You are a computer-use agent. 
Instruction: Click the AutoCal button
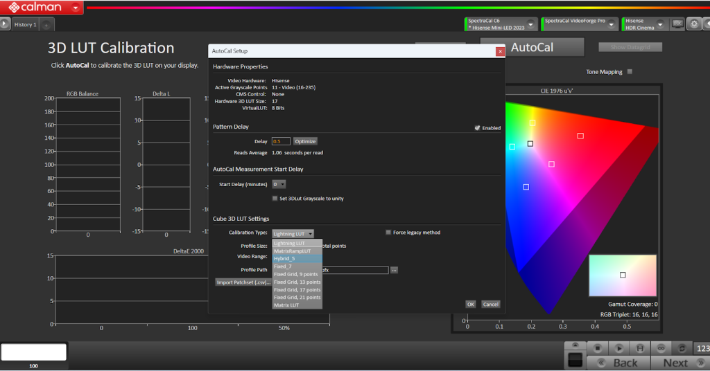coord(532,47)
